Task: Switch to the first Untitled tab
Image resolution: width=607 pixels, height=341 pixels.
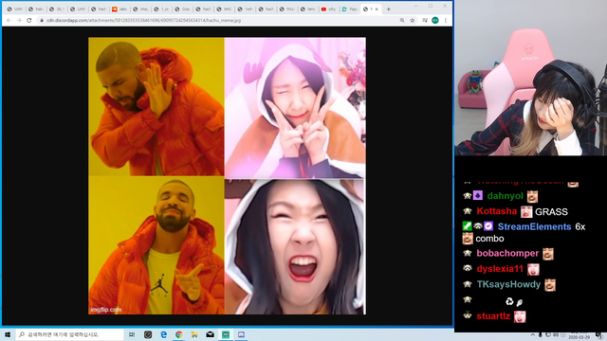Action: click(15, 9)
